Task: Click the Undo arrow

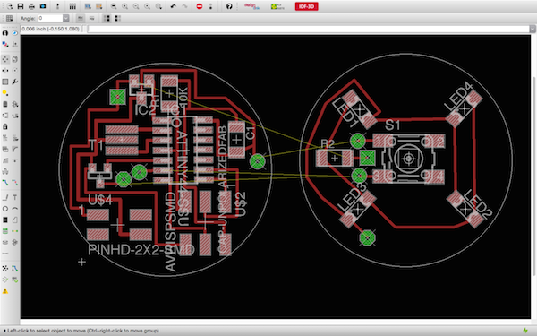Action: (174, 6)
